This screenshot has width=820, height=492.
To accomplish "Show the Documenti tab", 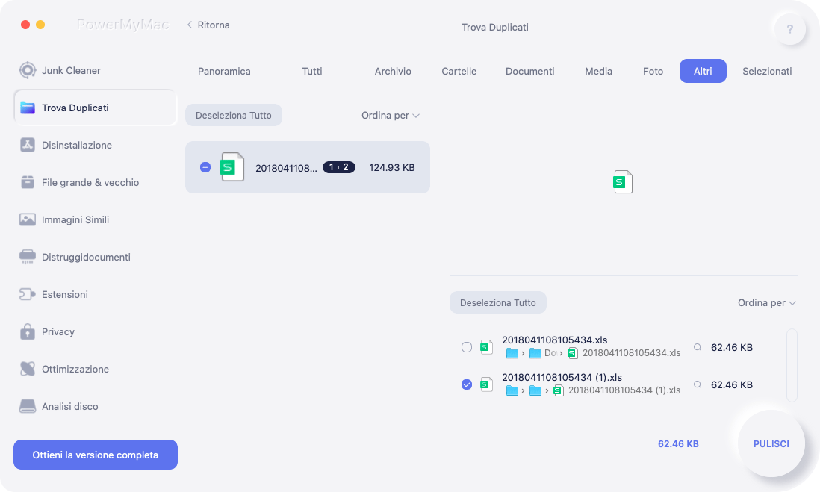I will tap(529, 71).
